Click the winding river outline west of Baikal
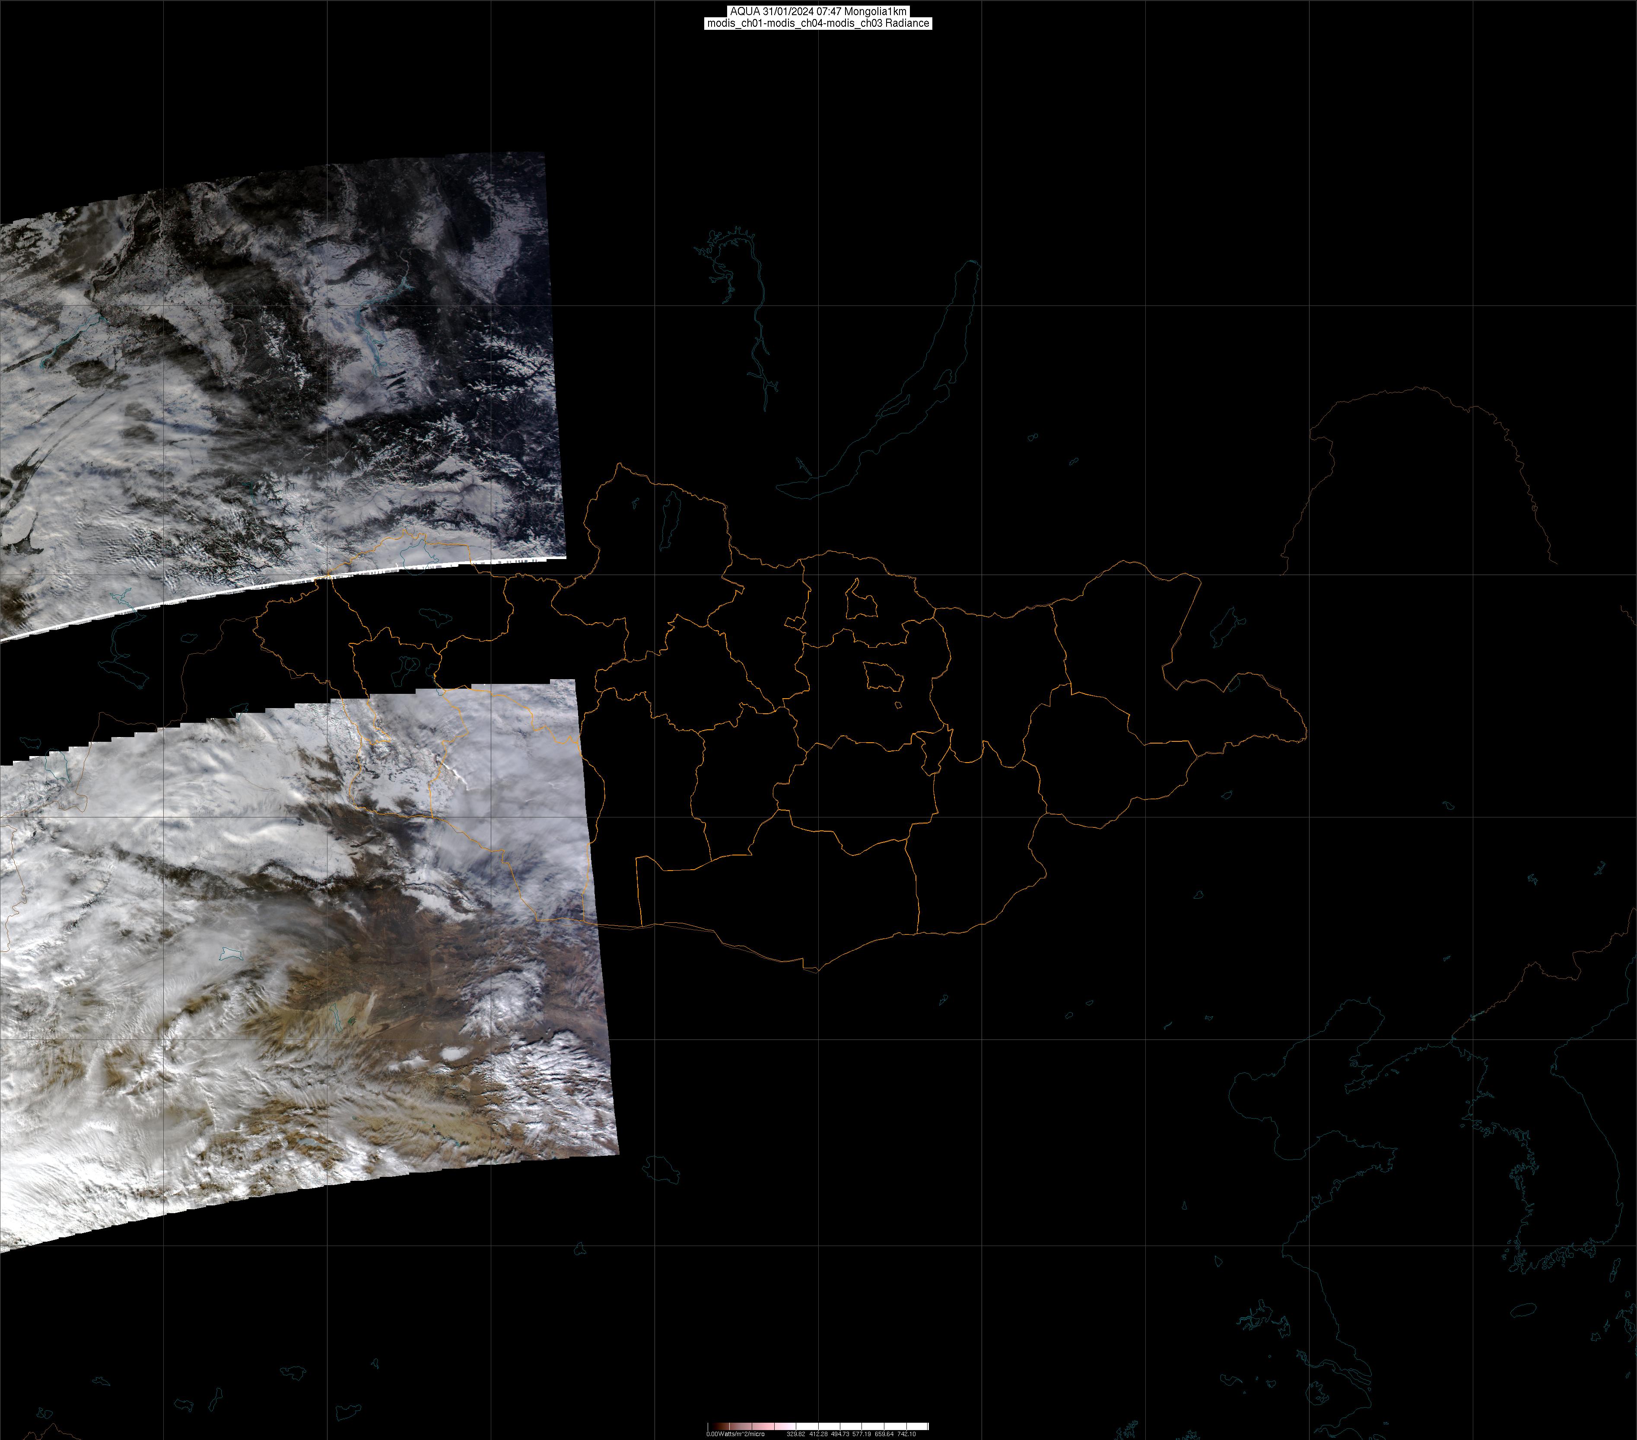Image resolution: width=1637 pixels, height=1440 pixels. tap(757, 320)
